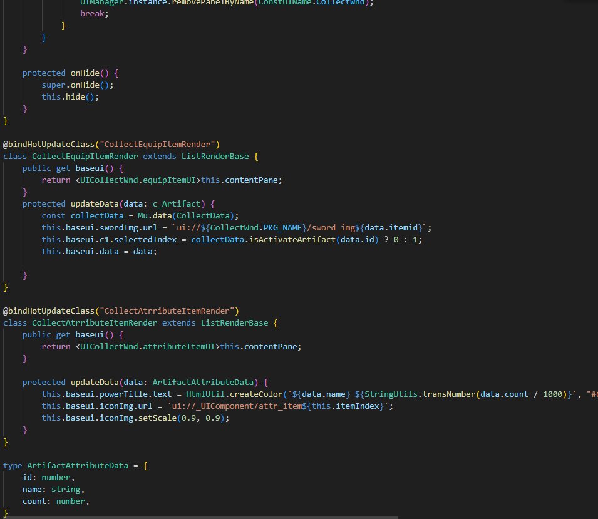The height and width of the screenshot is (519, 598).
Task: Click the 'type' keyword
Action: pyautogui.click(x=13, y=465)
